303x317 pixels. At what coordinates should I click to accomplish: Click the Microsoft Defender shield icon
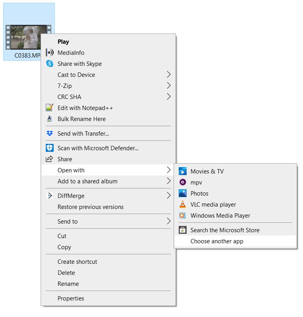[50, 148]
